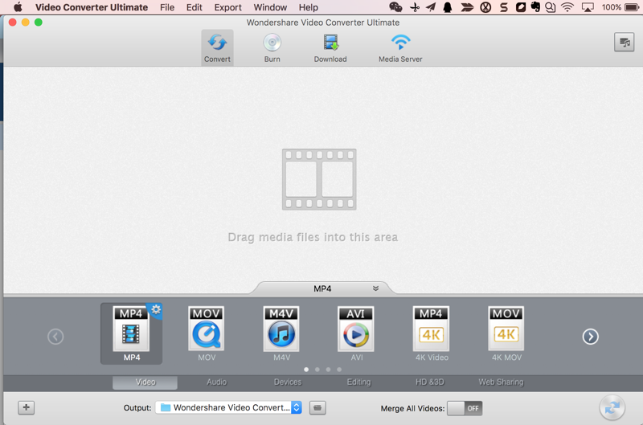Jump to the third format page dot

(328, 370)
